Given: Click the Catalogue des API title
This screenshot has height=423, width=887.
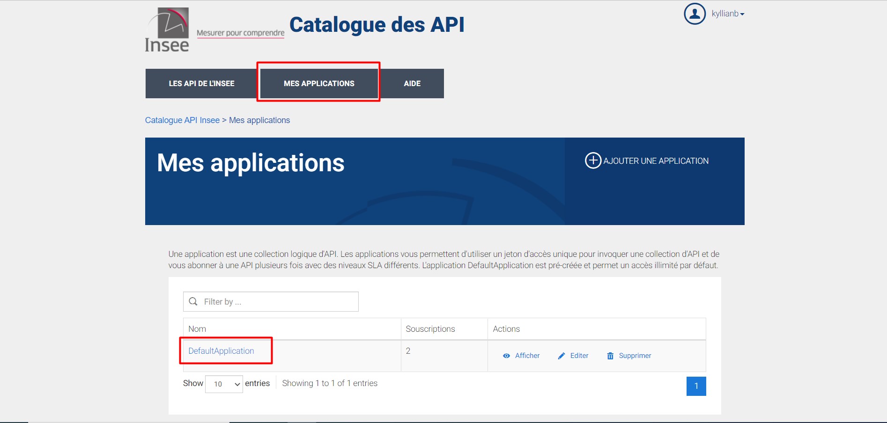Looking at the screenshot, I should [377, 24].
